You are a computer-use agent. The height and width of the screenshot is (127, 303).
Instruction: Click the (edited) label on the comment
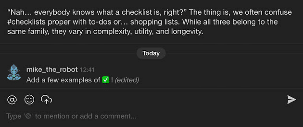tap(127, 80)
